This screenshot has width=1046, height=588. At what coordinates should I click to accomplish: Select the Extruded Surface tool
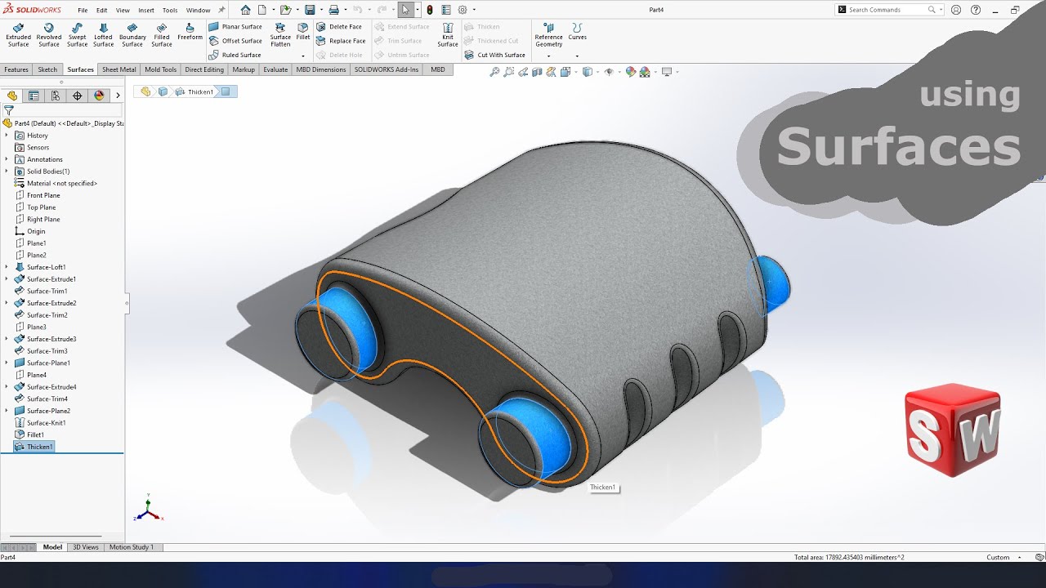click(19, 35)
